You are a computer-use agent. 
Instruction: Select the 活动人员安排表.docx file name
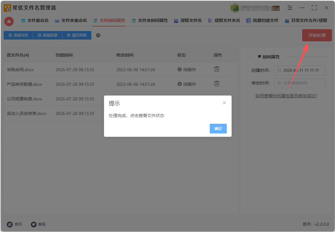pyautogui.click(x=26, y=113)
